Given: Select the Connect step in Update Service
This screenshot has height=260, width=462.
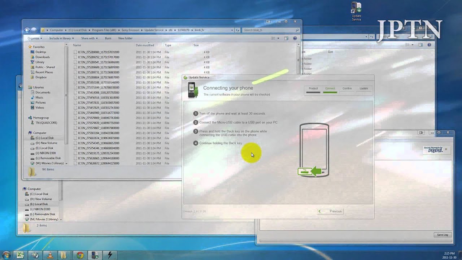Looking at the screenshot, I should click(330, 90).
